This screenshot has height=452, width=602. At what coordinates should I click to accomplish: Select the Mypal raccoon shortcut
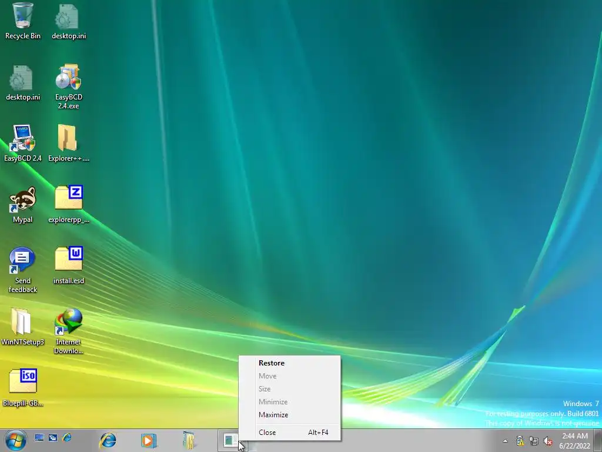point(23,205)
